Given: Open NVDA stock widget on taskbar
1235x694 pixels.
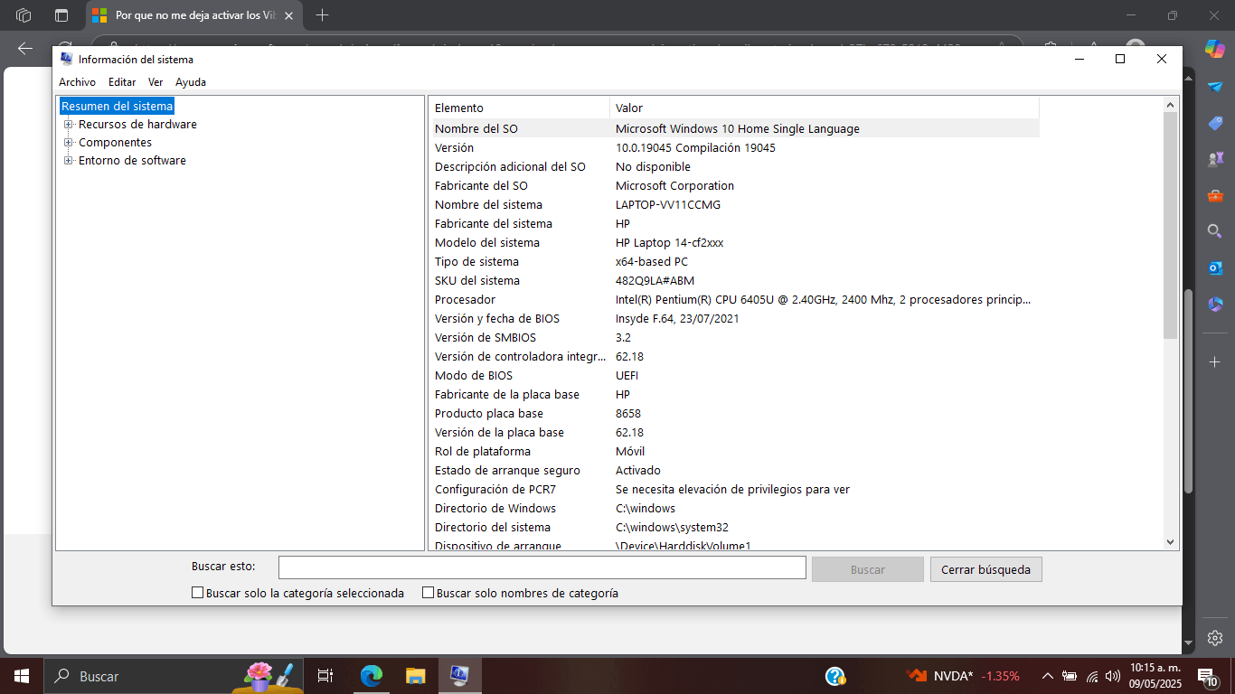Looking at the screenshot, I should pos(964,676).
